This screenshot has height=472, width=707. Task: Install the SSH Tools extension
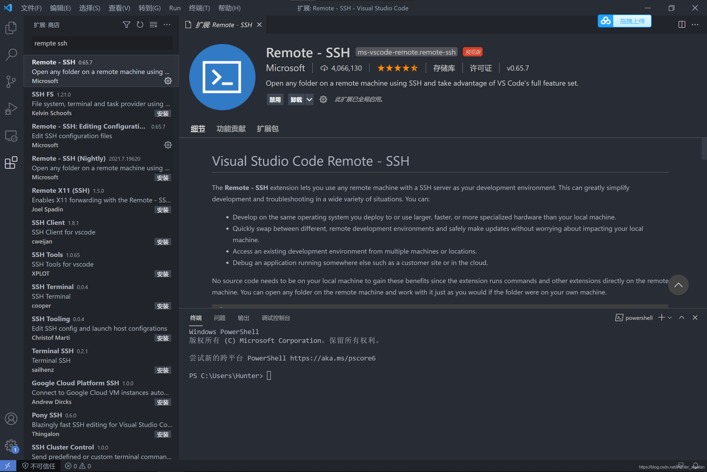(x=163, y=274)
